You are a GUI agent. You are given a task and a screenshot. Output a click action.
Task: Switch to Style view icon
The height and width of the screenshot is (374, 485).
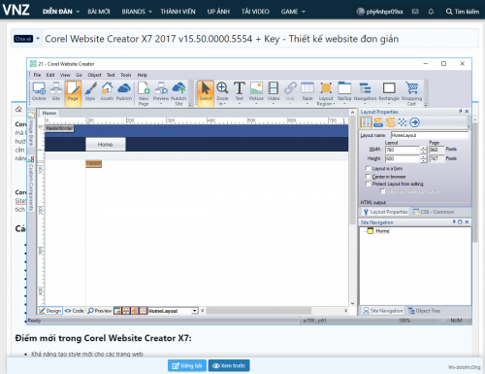pos(90,90)
